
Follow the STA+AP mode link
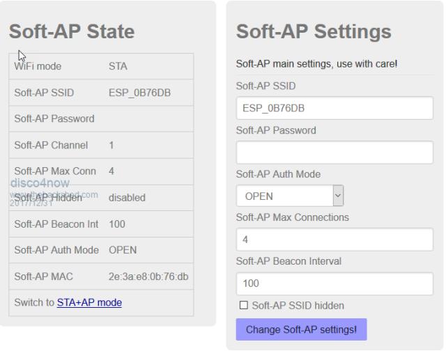[x=89, y=302]
